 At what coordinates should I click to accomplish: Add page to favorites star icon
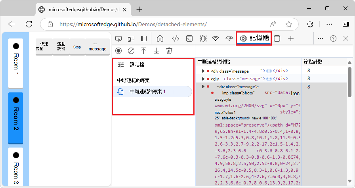click(289, 24)
